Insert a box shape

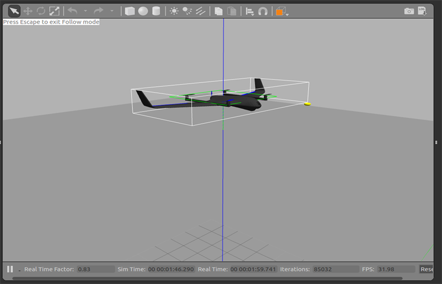point(129,11)
